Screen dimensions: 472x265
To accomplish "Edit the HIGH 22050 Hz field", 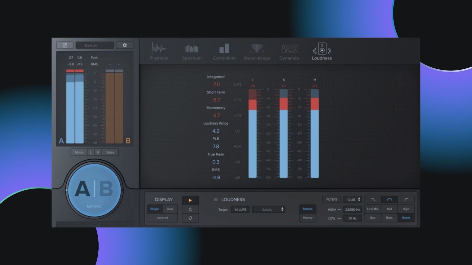I will point(352,210).
